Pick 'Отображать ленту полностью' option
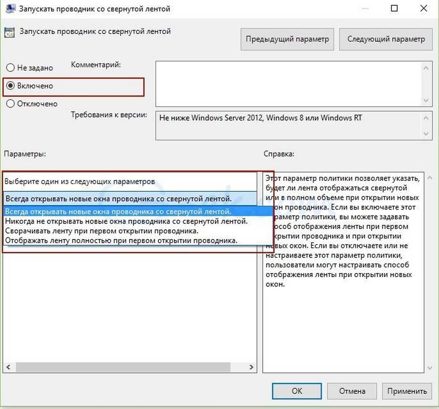 pyautogui.click(x=121, y=241)
